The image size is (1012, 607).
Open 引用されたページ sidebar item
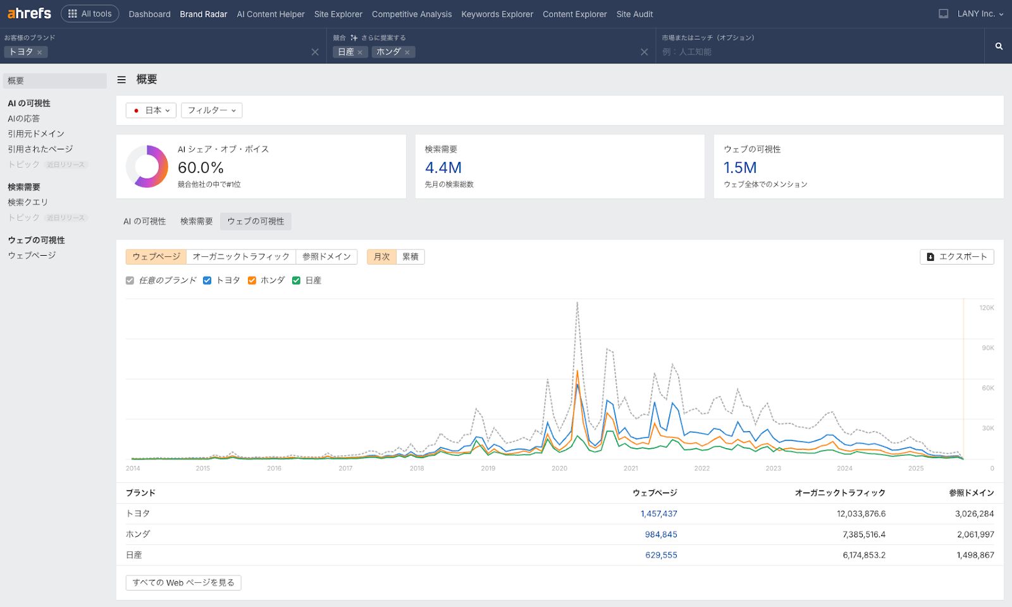[x=40, y=149]
